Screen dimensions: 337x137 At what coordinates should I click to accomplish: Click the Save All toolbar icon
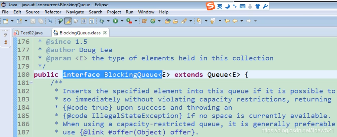(41, 21)
